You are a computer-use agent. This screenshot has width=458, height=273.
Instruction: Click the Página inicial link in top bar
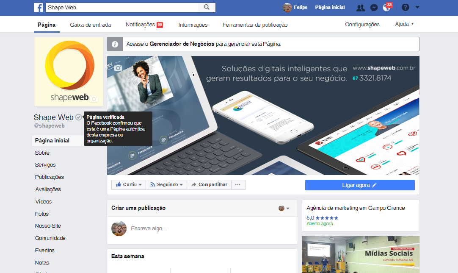coord(330,7)
